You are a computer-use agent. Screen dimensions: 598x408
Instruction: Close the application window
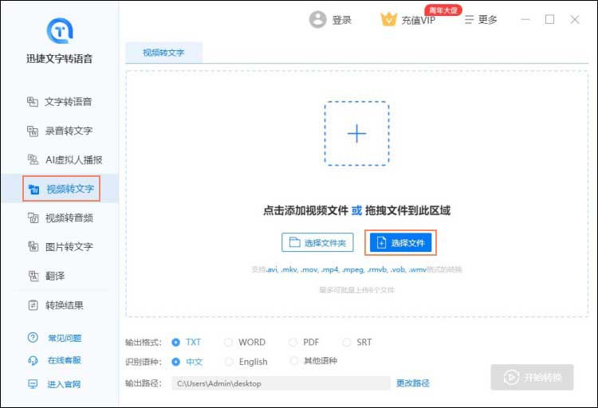(575, 19)
